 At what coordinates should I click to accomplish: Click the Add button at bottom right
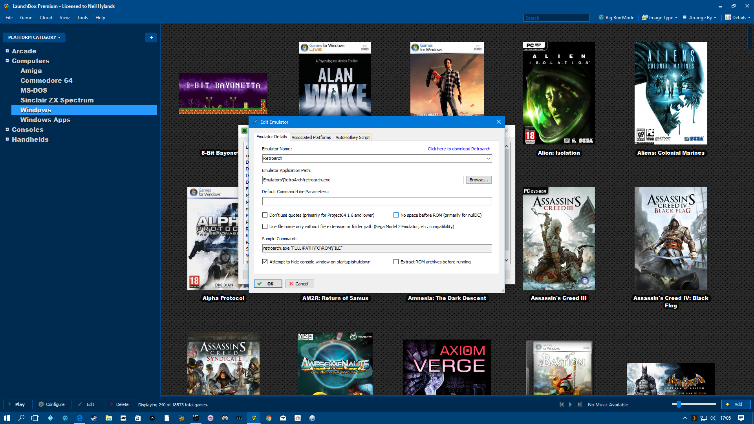coord(736,404)
